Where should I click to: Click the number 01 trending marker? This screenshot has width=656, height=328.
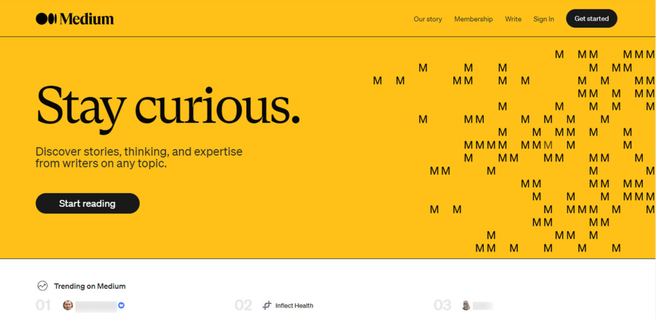(43, 306)
